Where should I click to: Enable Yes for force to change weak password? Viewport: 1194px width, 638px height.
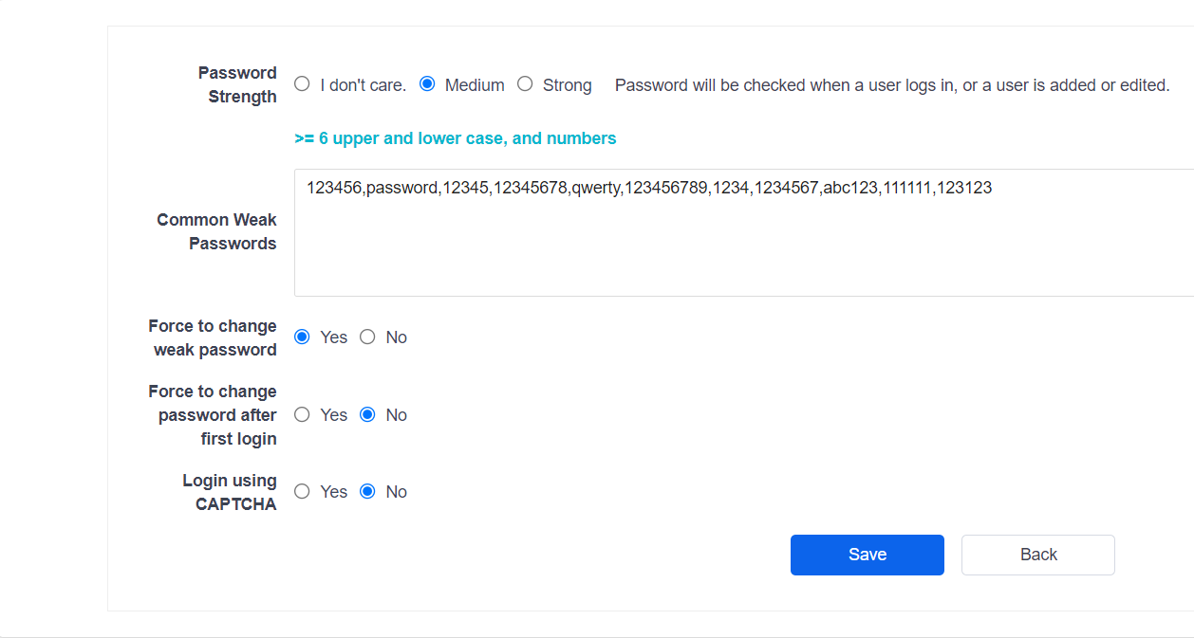[302, 337]
